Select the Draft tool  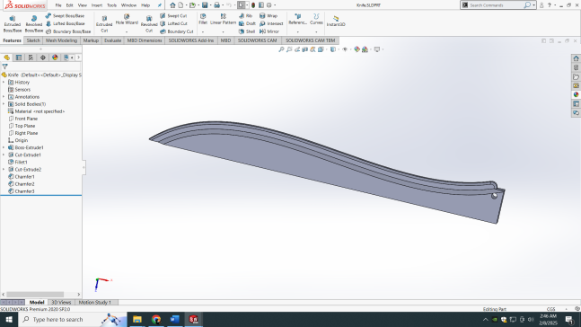click(247, 23)
